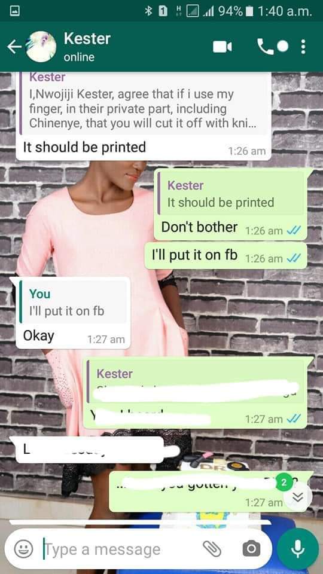
Task: Tap the paperclip attach icon
Action: tap(212, 548)
